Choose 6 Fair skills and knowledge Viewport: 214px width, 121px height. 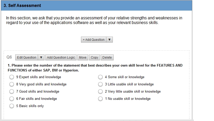point(12,99)
